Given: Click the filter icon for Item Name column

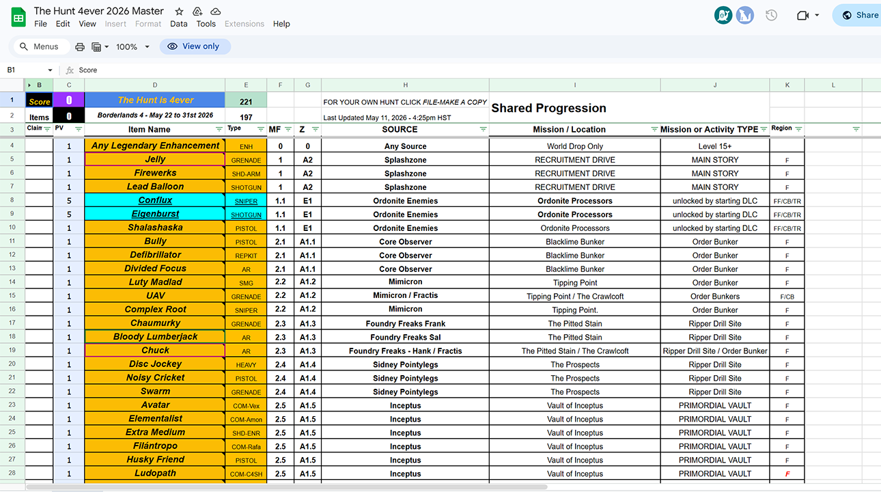Looking at the screenshot, I should tap(219, 129).
